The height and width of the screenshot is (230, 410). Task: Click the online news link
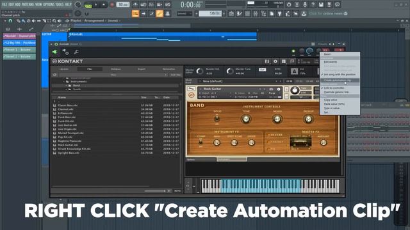pos(328,13)
